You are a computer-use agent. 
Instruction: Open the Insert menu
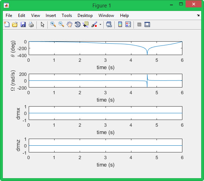[51, 16]
